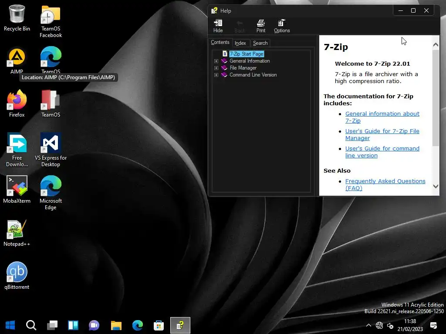Screen dimensions: 446x334
Task: Click the network globe tray icon
Action: [379, 325]
